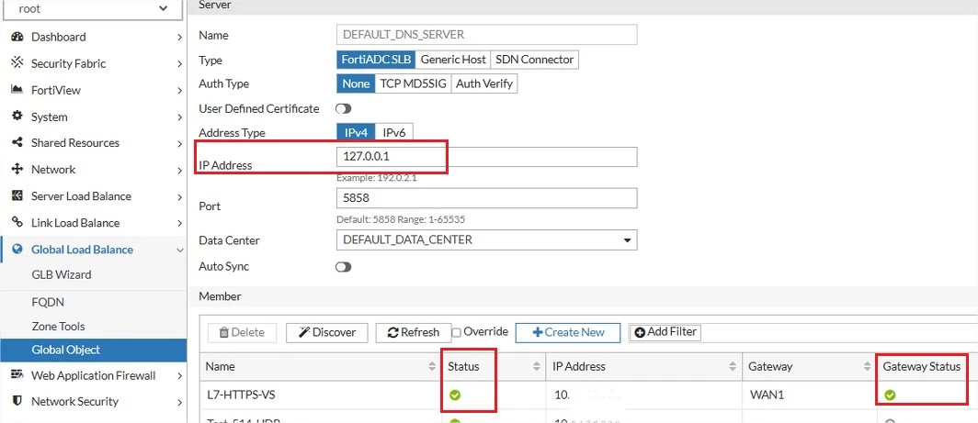
Task: Click the Discover button
Action: coord(327,333)
